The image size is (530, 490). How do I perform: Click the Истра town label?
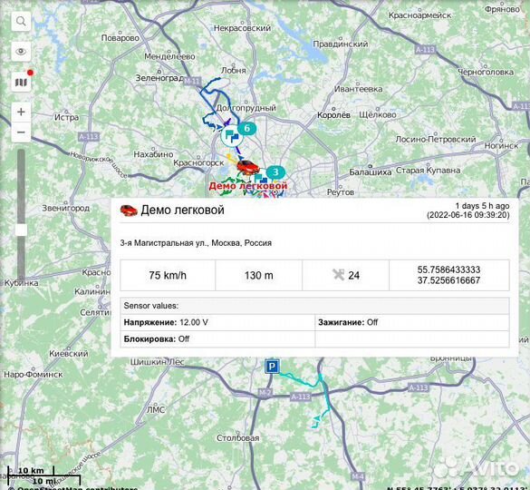pyautogui.click(x=66, y=117)
